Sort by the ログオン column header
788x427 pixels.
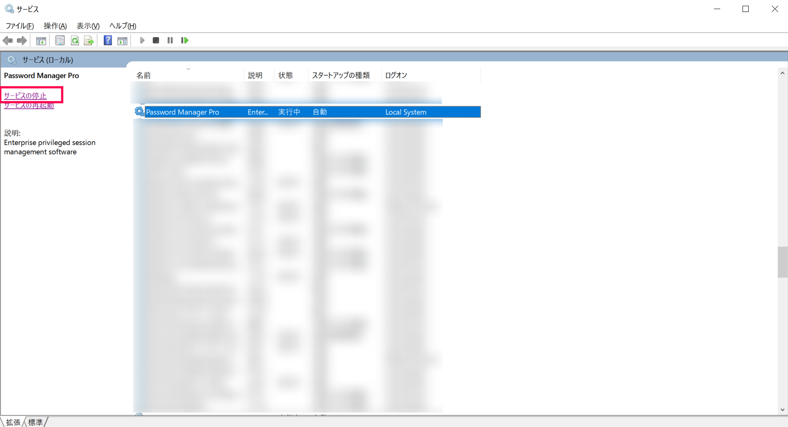[431, 75]
